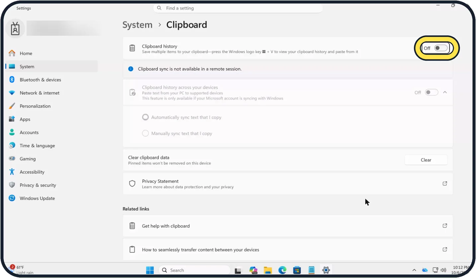Open Get help with clipboard link
The width and height of the screenshot is (476, 278).
click(288, 226)
